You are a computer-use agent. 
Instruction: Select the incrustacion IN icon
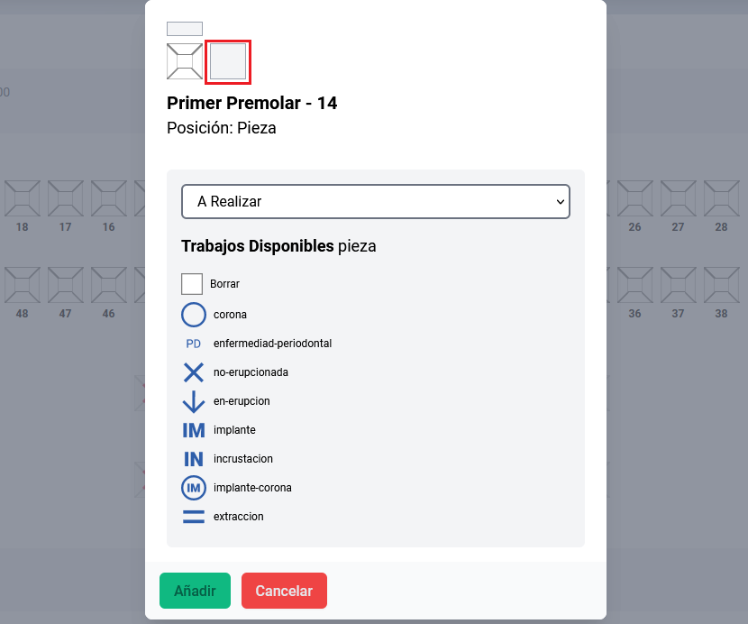[x=194, y=459]
